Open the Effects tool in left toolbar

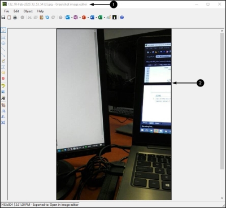coord(3,98)
